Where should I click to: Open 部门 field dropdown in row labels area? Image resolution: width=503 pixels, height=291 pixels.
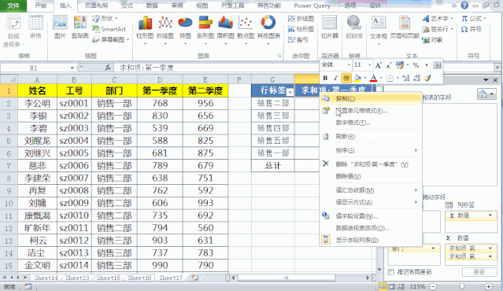[x=433, y=249]
